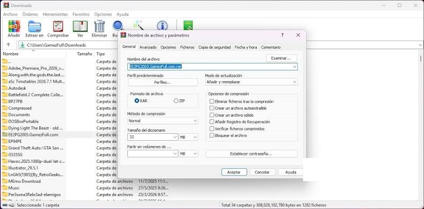
Task: Open the Archivo menu
Action: tap(10, 14)
